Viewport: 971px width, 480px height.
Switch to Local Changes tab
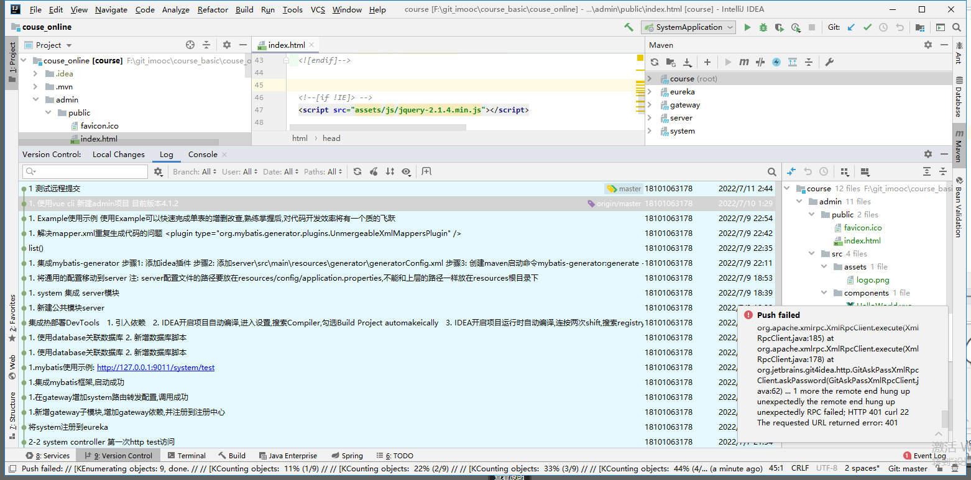coord(118,155)
